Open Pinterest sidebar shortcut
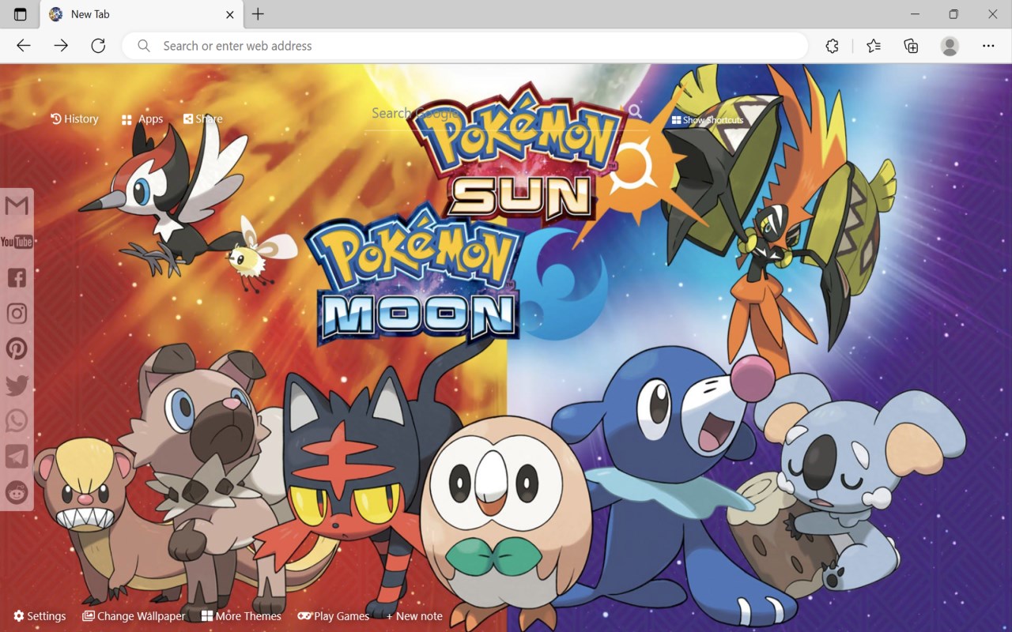 click(17, 349)
